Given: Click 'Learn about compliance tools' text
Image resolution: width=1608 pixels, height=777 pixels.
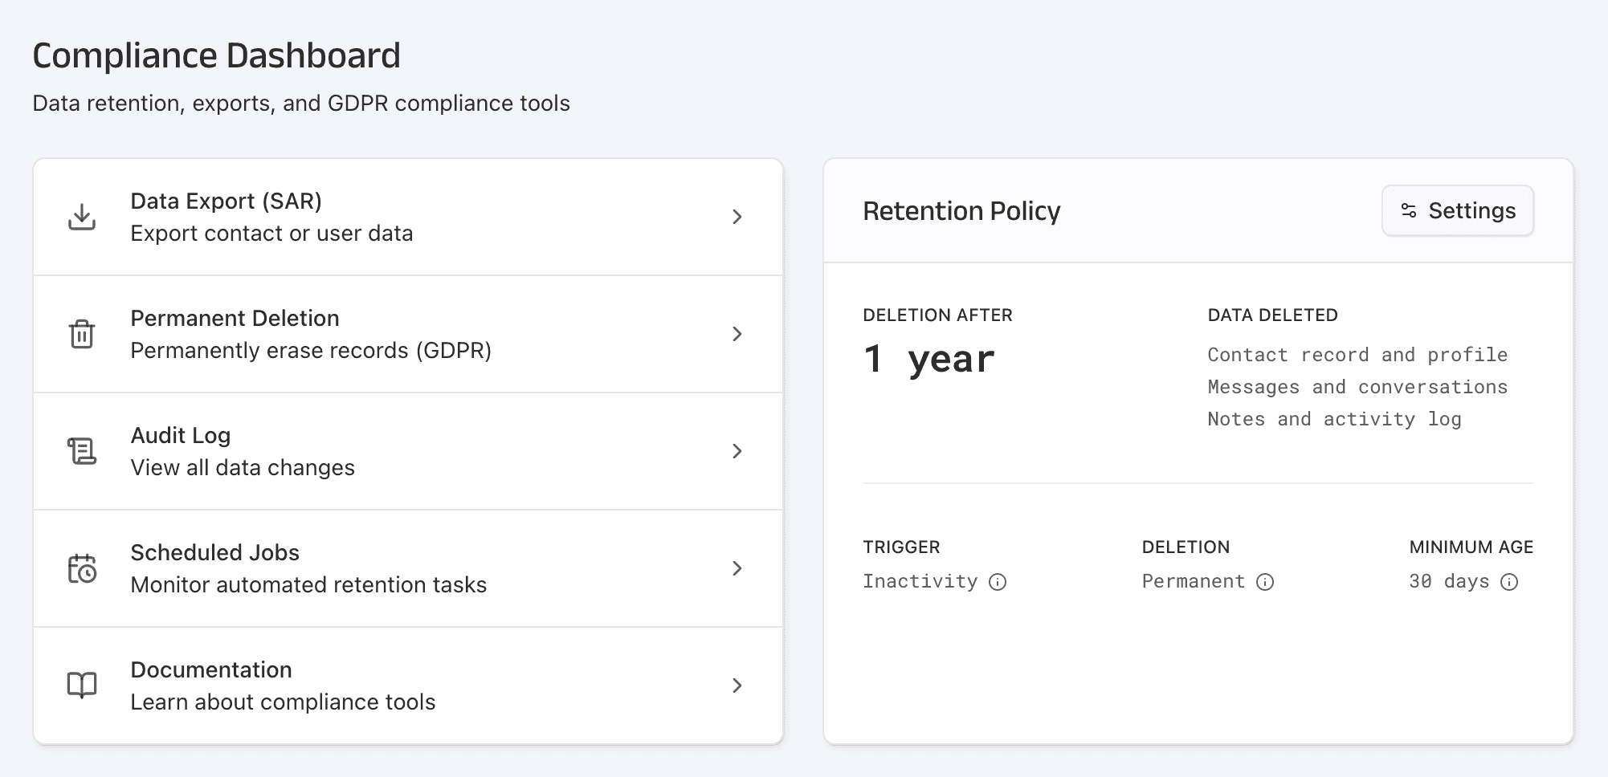Looking at the screenshot, I should coord(284,702).
